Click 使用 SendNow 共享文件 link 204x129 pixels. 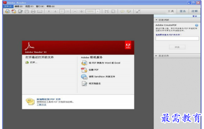click(102, 77)
